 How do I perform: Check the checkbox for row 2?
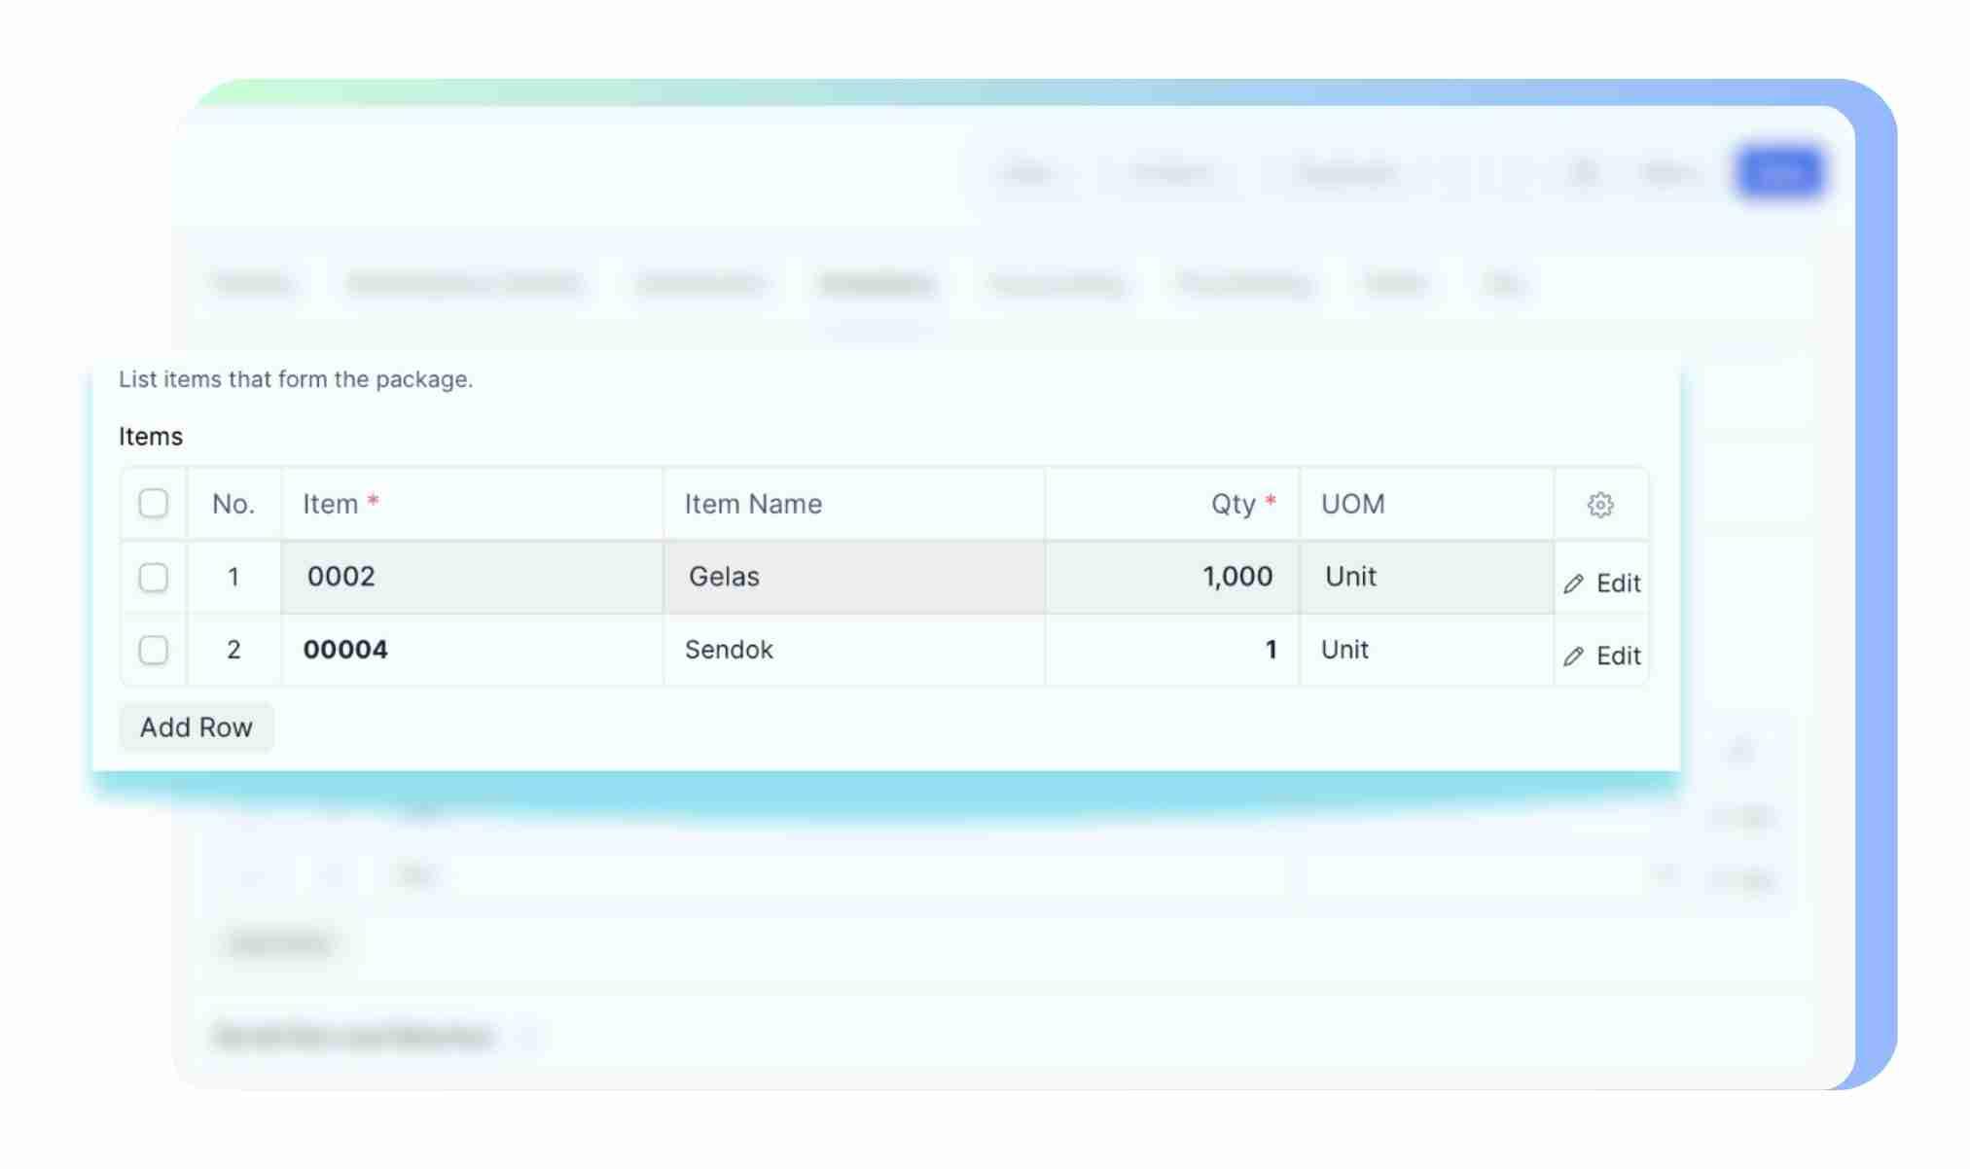click(154, 650)
